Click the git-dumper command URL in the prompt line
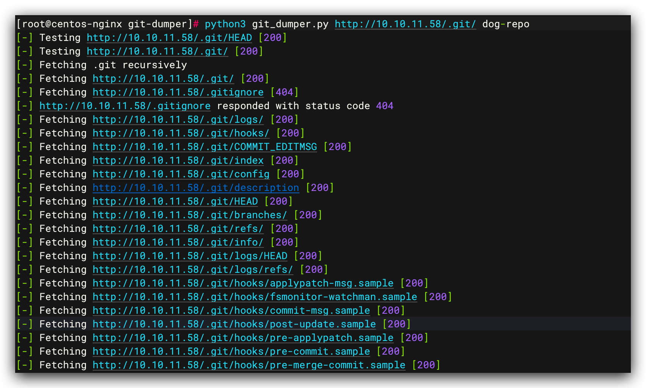646x388 pixels. pyautogui.click(x=405, y=24)
